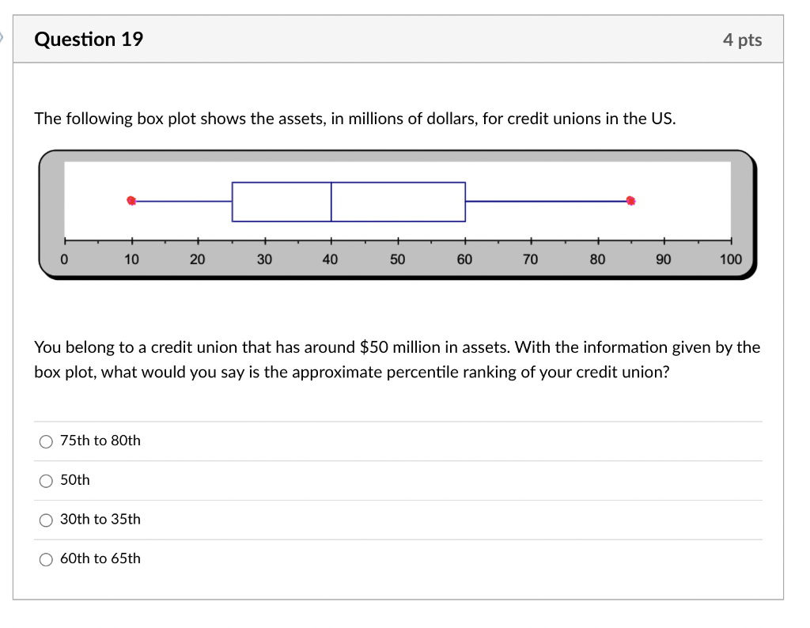Click the left edge of the blue box
The image size is (810, 628).
click(232, 201)
